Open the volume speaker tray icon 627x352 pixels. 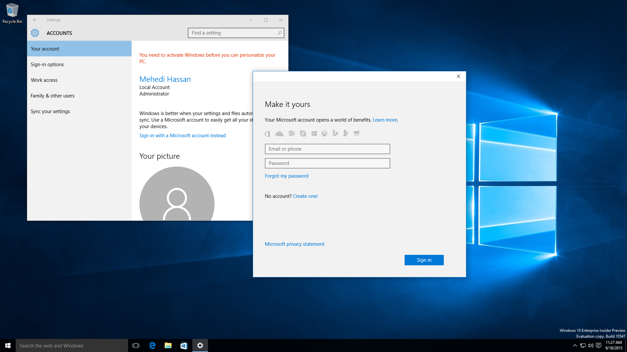tap(591, 345)
